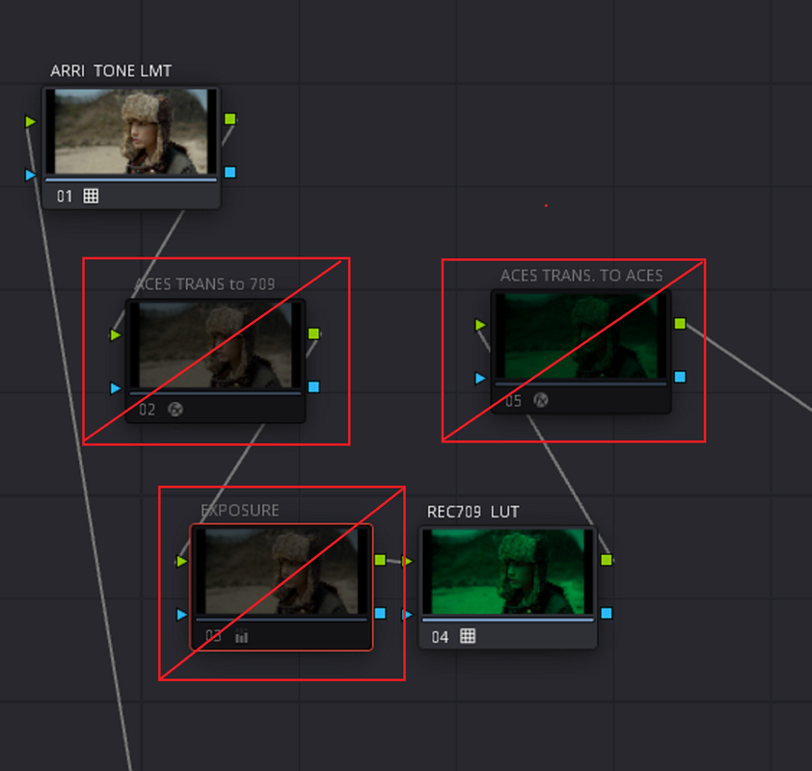Click the blue key output of REC709 LUT node
812x771 pixels.
[607, 613]
